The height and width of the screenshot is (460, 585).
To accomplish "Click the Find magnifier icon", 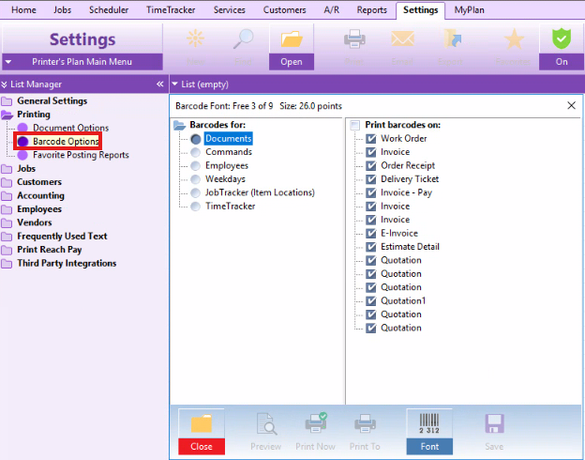I will point(243,38).
